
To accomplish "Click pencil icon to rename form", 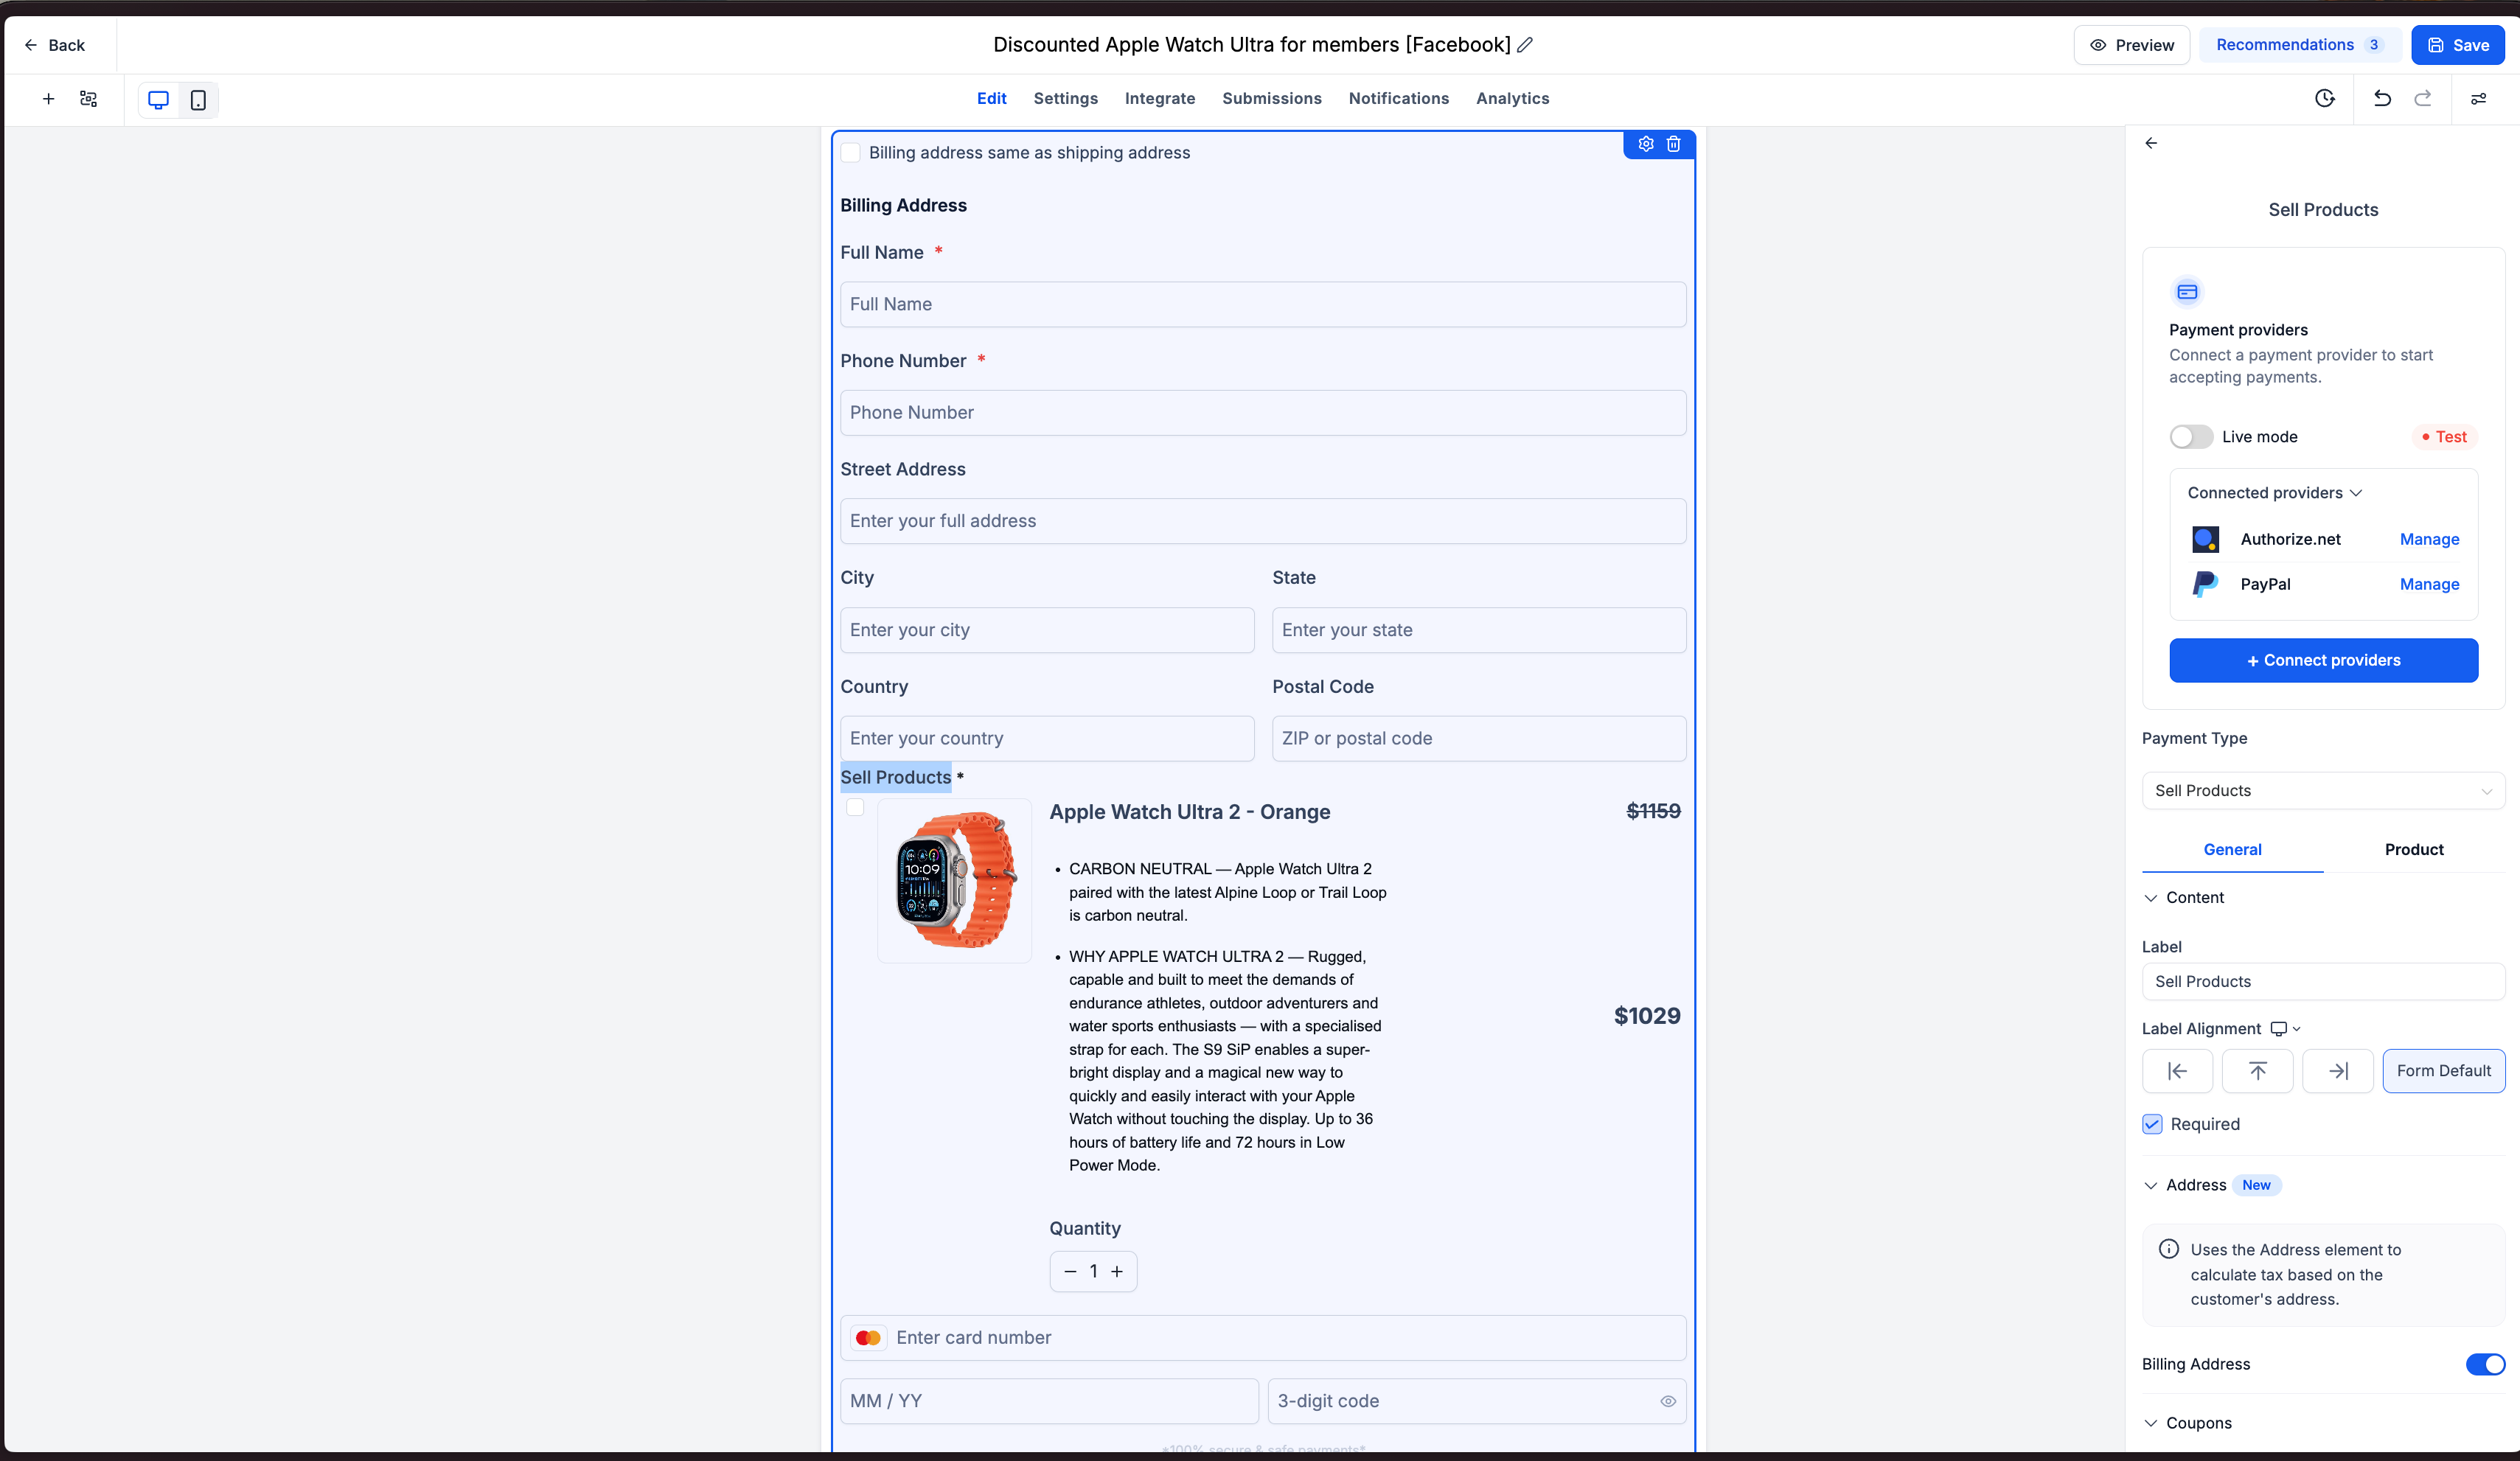I will [x=1524, y=45].
